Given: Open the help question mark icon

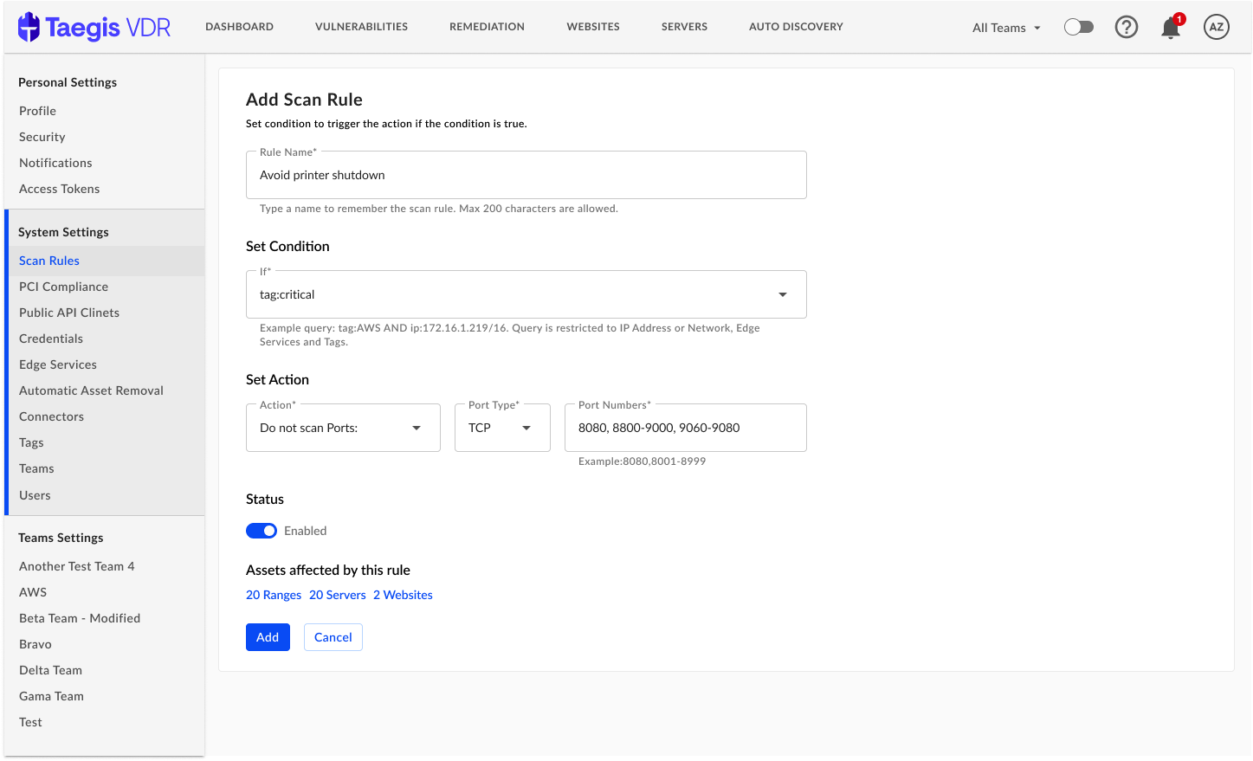Looking at the screenshot, I should click(x=1126, y=27).
